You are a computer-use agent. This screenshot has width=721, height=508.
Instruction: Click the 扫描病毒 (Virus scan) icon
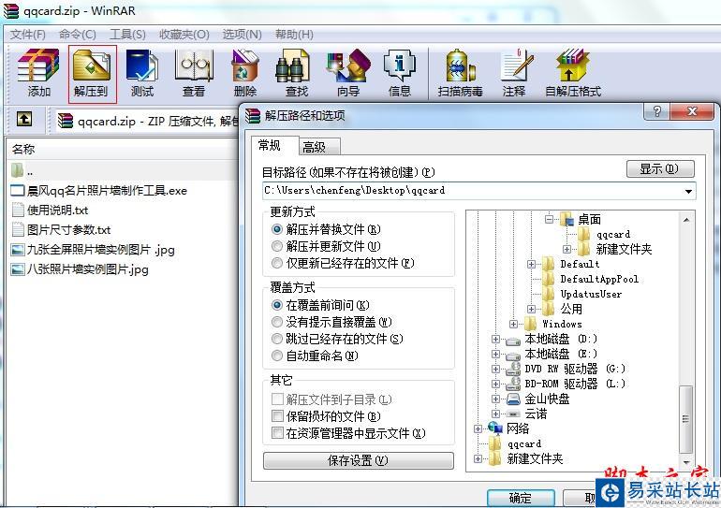(461, 74)
